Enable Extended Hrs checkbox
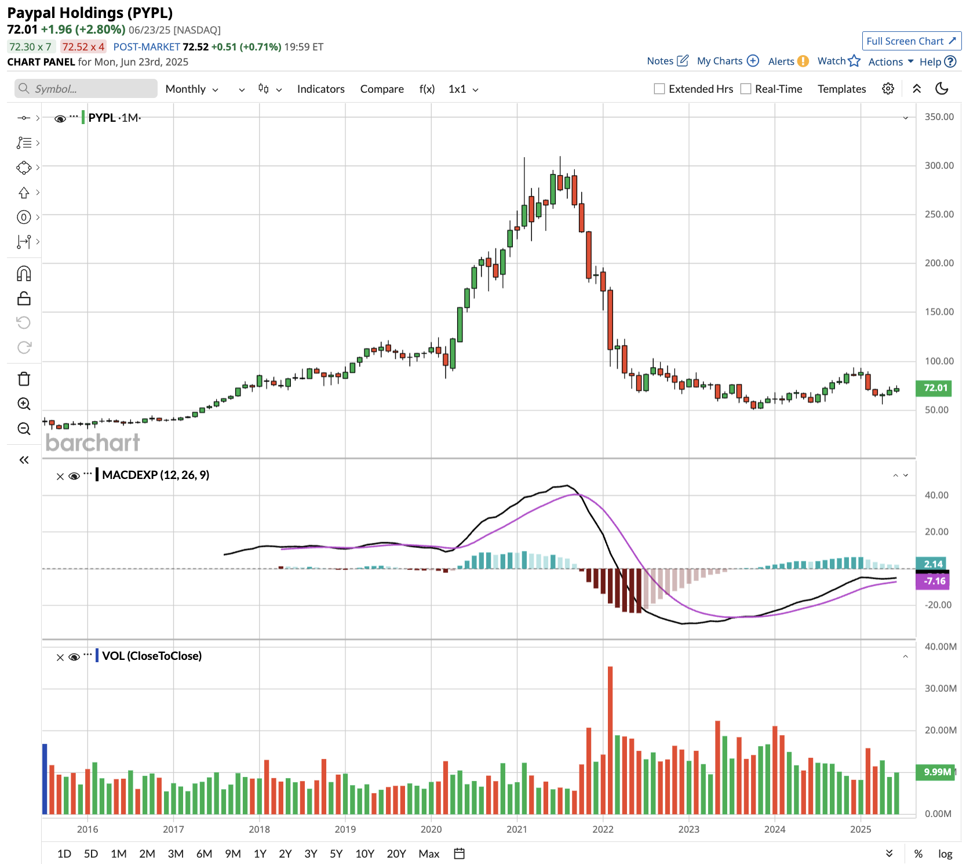977x864 pixels. pyautogui.click(x=659, y=89)
